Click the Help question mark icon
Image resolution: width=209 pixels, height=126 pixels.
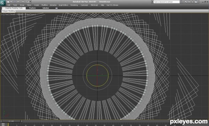(x=196, y=2)
